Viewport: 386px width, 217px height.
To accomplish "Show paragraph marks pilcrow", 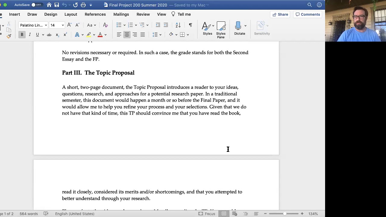I will point(190,25).
